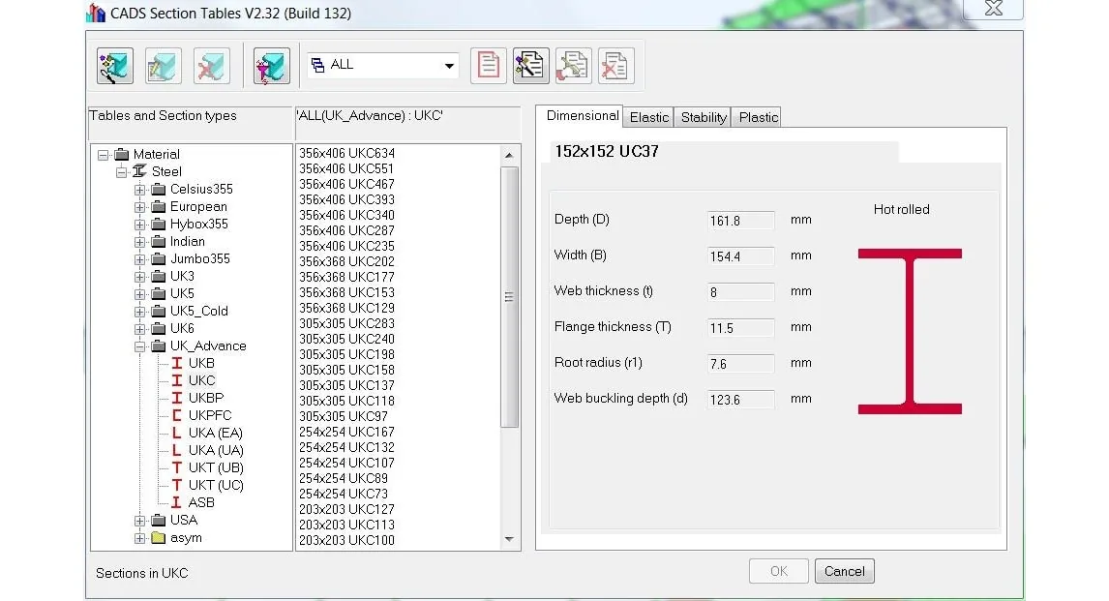The image size is (1109, 601).
Task: Click the yellow asym folder icon
Action: coord(159,537)
